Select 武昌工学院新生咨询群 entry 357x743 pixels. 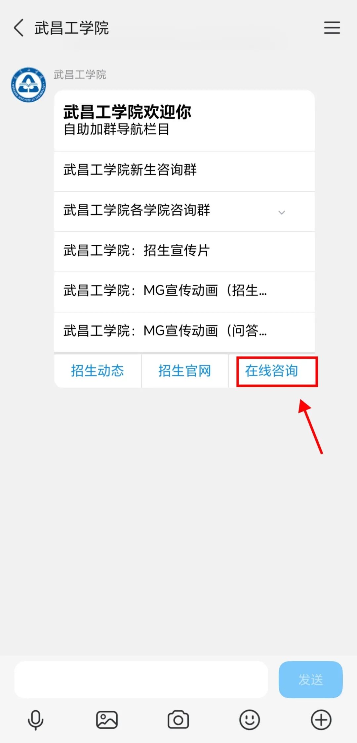pyautogui.click(x=184, y=171)
